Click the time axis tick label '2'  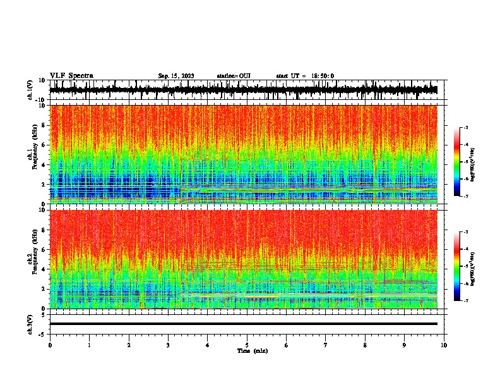[129, 345]
